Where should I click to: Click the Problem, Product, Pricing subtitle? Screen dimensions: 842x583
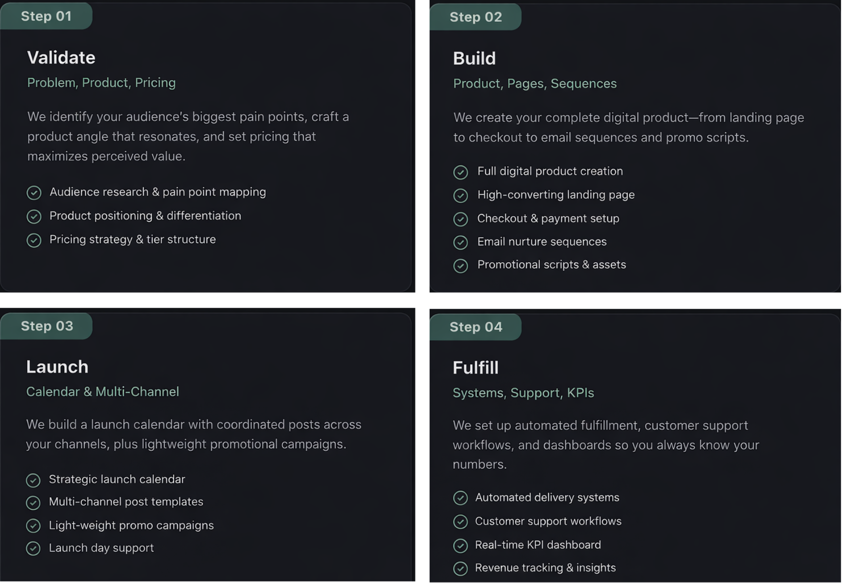[101, 83]
